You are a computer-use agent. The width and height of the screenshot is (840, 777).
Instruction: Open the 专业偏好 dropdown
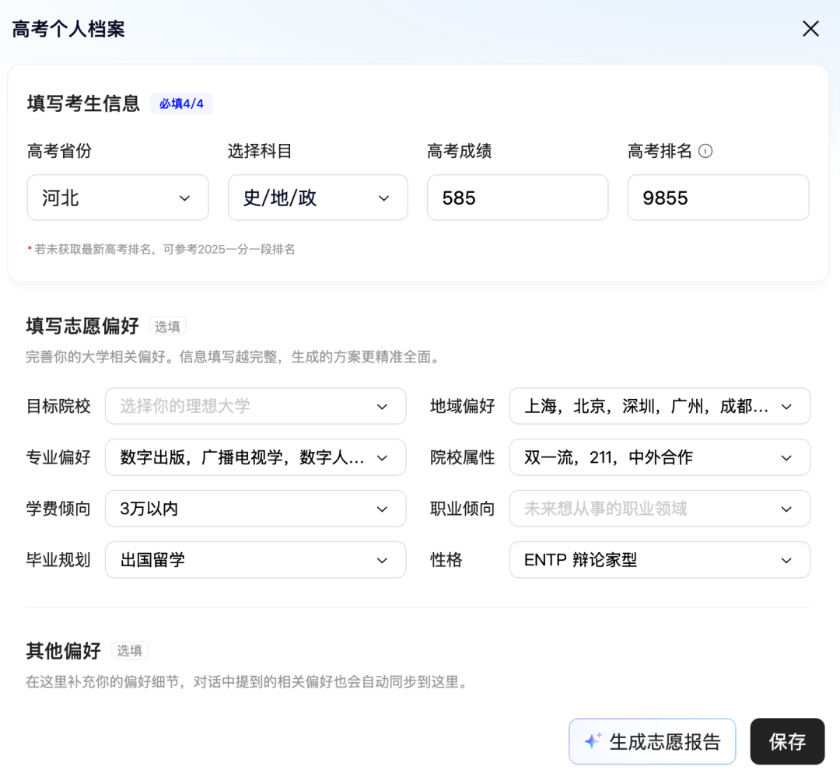(x=256, y=457)
